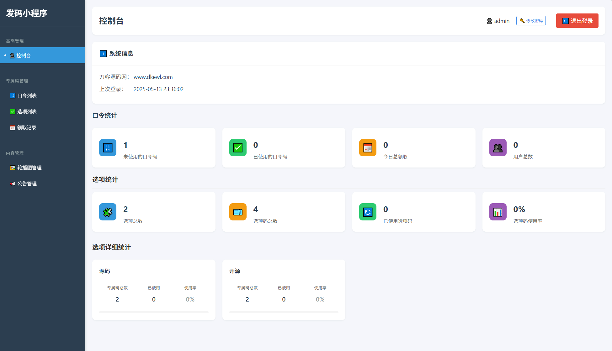Click the admin user avatar icon
Screen dimensions: 612x351
point(489,21)
